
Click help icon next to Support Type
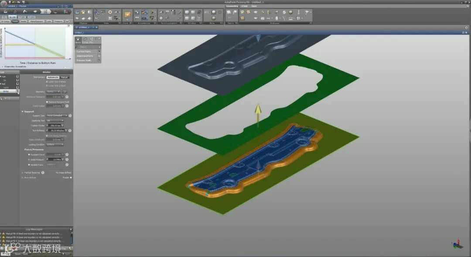coord(70,116)
